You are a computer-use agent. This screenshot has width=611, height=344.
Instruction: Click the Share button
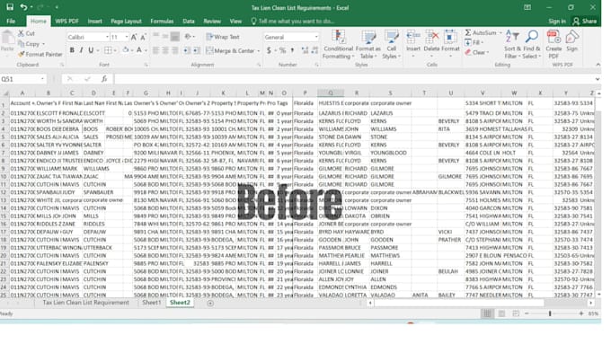point(585,21)
